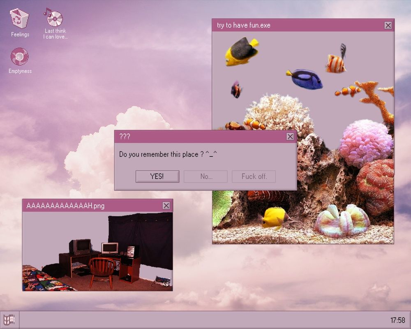Viewport: 411px width, 329px height.
Task: Click the yellow fish near the aquarium gravel
Action: click(x=274, y=217)
